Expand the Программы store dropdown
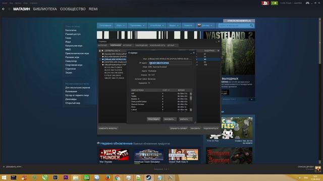Image resolution: width=323 pixels, height=181 pixels. [137, 26]
